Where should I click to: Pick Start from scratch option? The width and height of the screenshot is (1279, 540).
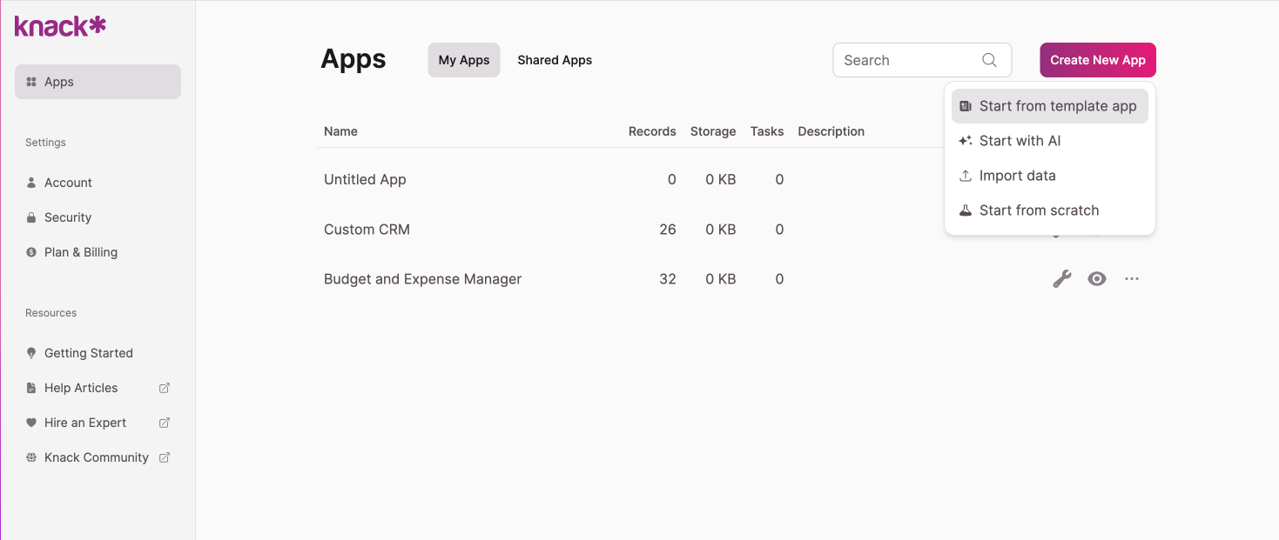point(1039,210)
